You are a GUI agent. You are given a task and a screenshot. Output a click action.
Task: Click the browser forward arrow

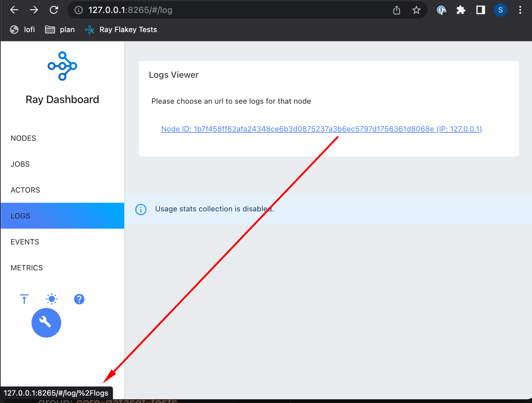34,10
